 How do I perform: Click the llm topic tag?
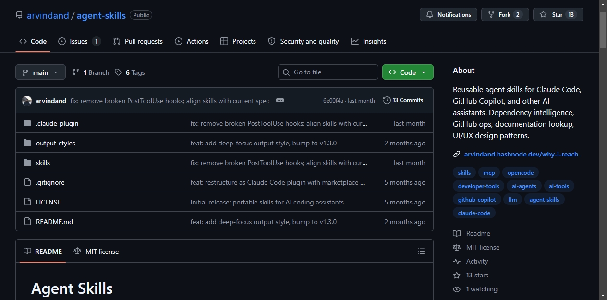coord(513,200)
